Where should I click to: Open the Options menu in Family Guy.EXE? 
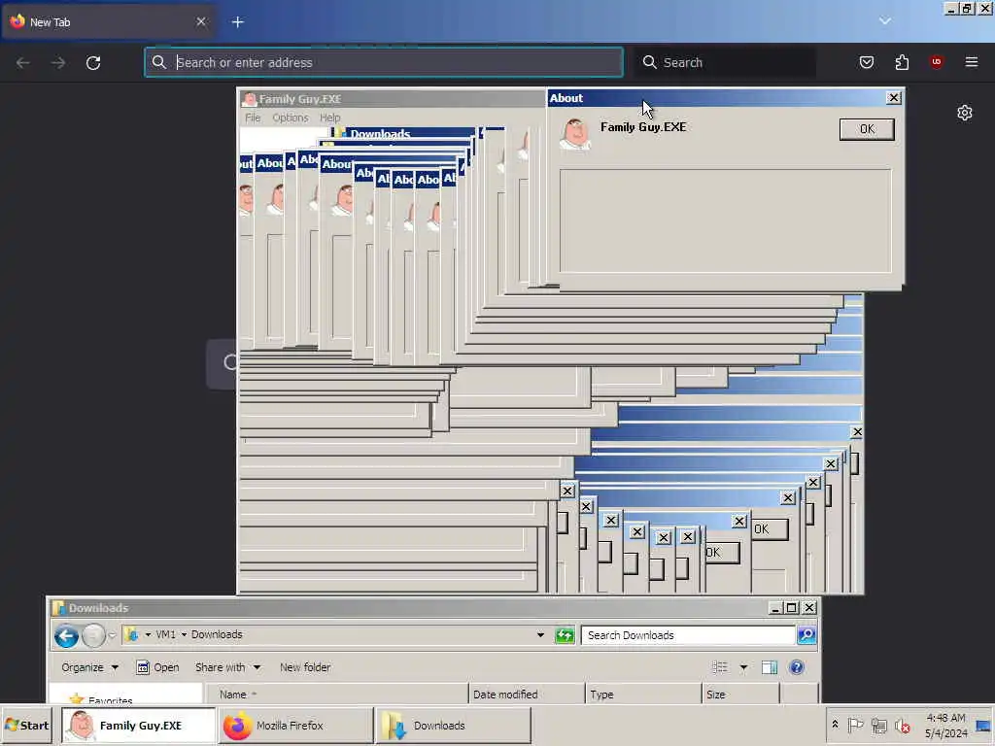click(290, 118)
